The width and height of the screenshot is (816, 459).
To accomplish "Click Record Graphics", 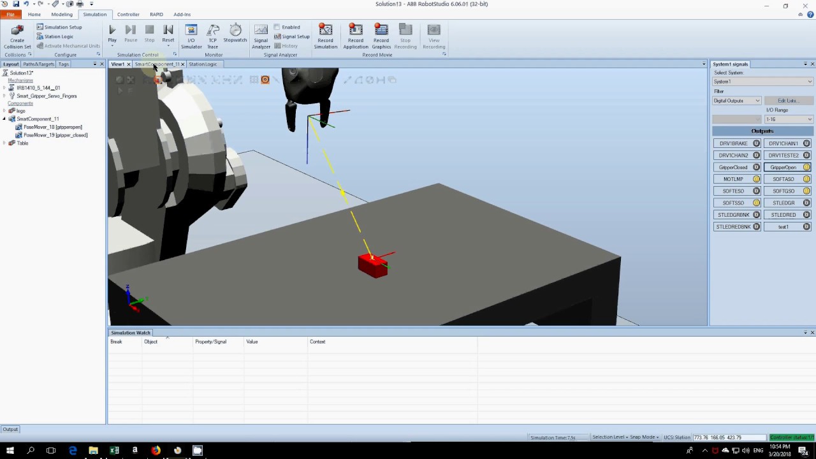I will pos(381,37).
